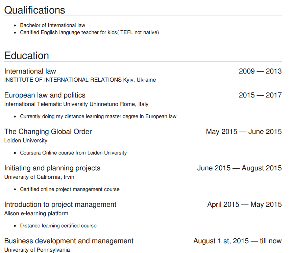Viewport: 291px width, 253px height.
Task: Select the Coursera Online course bullet
Action: coord(73,153)
